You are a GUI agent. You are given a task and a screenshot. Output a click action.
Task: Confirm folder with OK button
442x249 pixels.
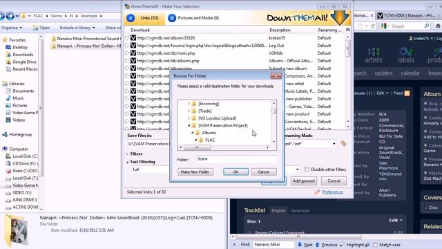coord(236,172)
